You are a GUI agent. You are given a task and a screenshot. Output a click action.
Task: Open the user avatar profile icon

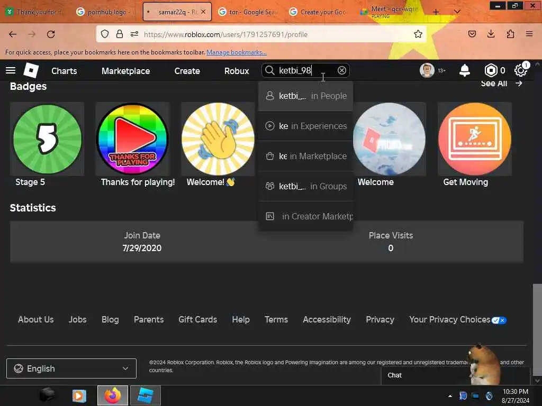tap(427, 70)
